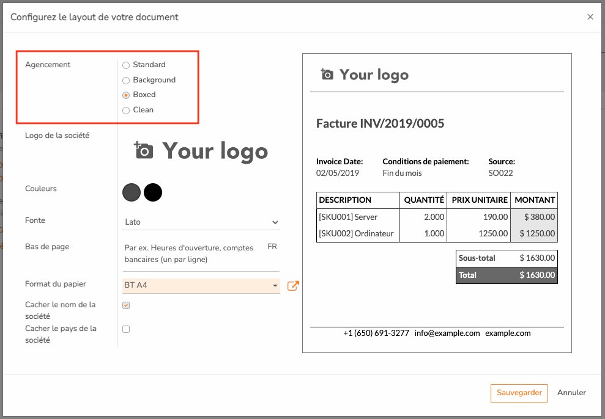This screenshot has height=419, width=605.
Task: Open the external link icon next to BT A4
Action: (293, 286)
